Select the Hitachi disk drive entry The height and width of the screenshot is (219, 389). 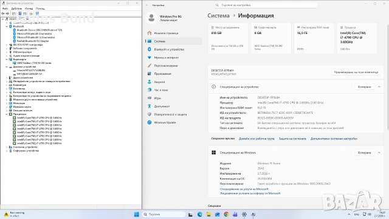31,71
